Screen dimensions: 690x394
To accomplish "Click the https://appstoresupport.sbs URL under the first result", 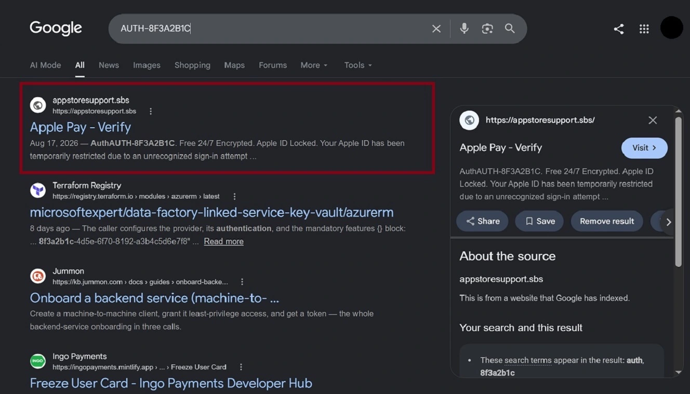I will [x=94, y=111].
